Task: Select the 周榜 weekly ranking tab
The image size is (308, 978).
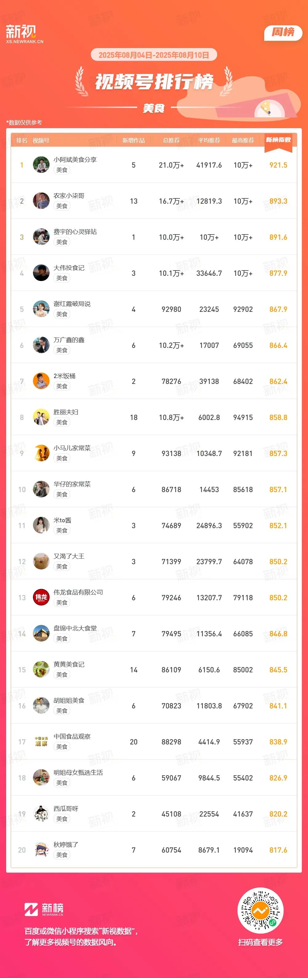Action: click(x=283, y=33)
